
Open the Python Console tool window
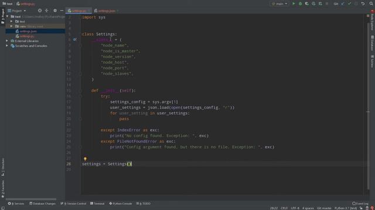click(121, 204)
